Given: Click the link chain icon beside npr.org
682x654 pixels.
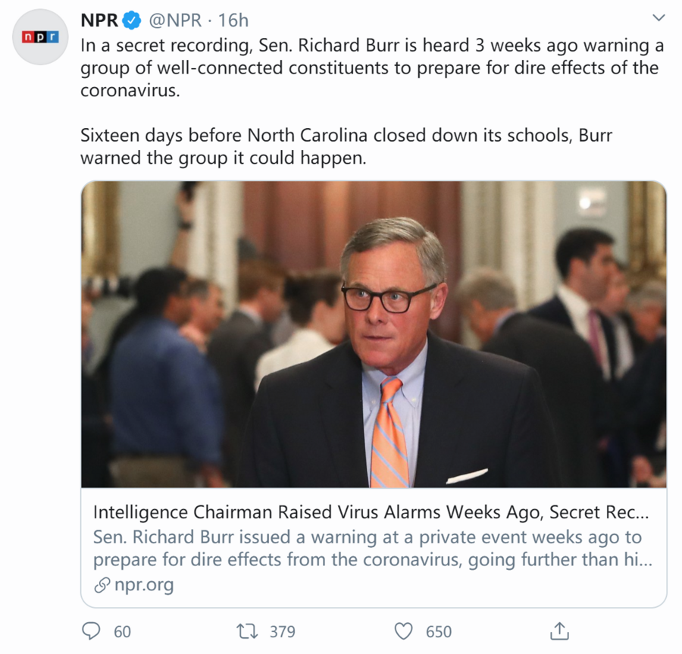Looking at the screenshot, I should (102, 585).
